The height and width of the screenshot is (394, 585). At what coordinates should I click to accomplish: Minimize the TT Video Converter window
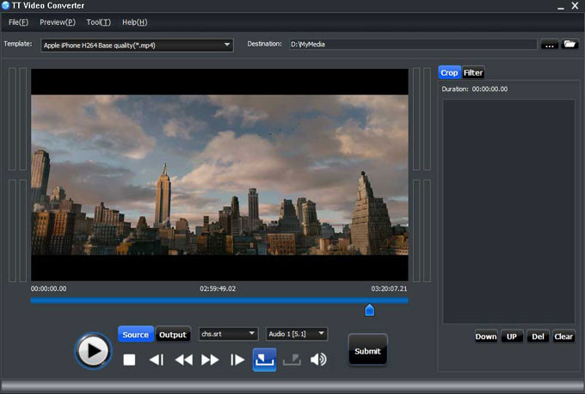[560, 6]
